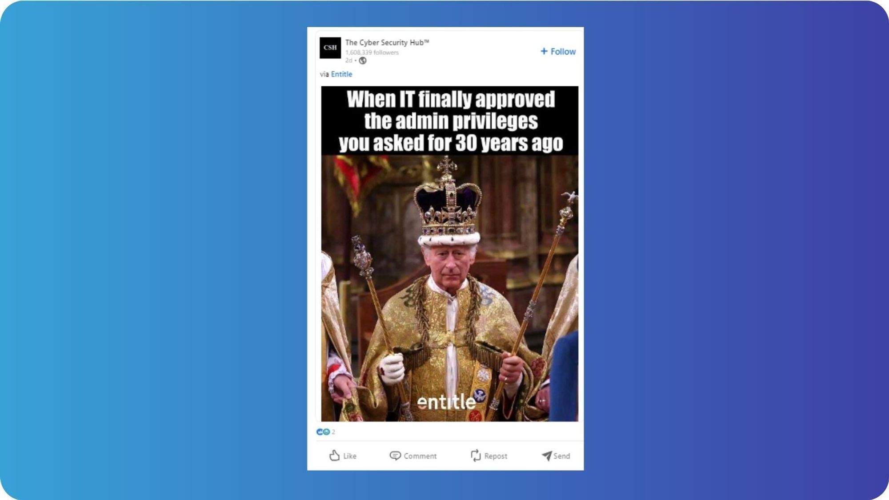Click the speech bubble Comment icon

tap(395, 456)
